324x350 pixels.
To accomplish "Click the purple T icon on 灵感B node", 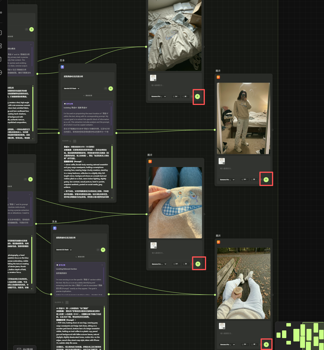I will [62, 67].
